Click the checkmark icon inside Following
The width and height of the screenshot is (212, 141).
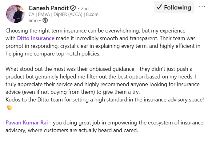coord(159,7)
